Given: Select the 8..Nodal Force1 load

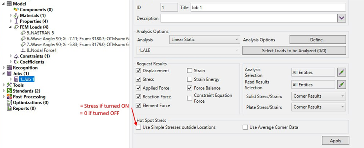Looking at the screenshot, I should (x=42, y=50).
